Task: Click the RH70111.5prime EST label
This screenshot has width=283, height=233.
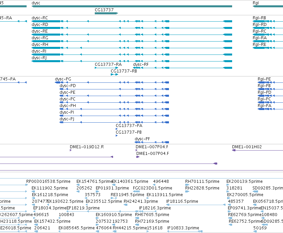Action: 202,181
